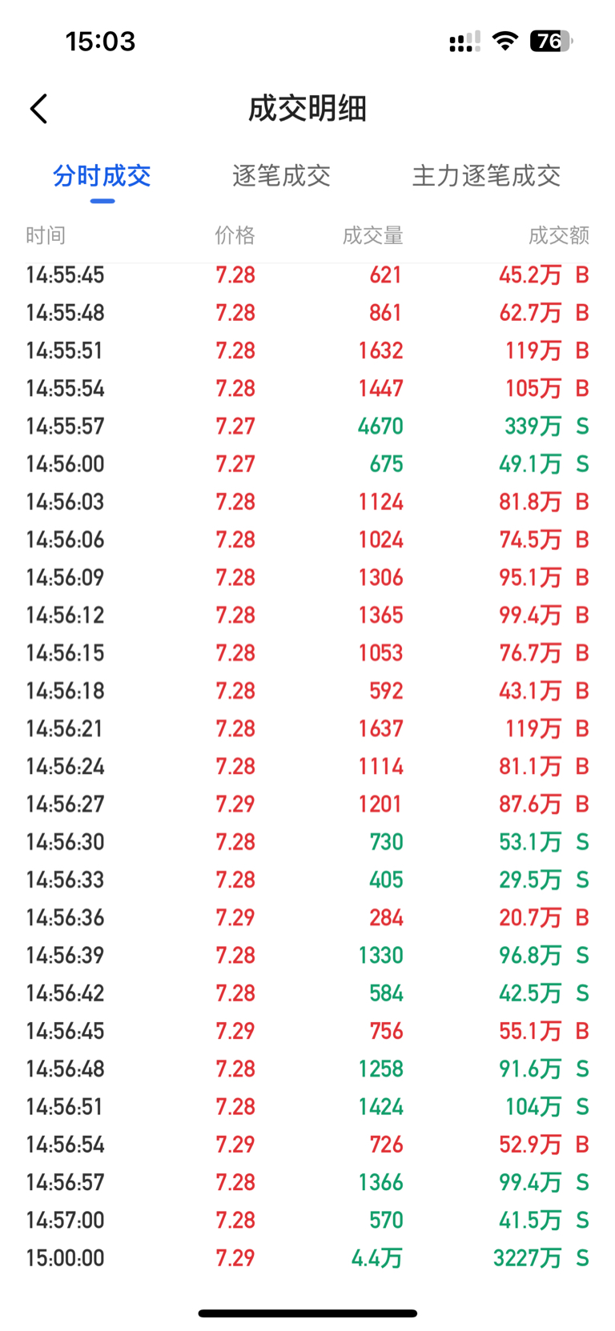Switch to the 逐笔成交 tab
Viewport: 615px width, 1331px height.
(281, 175)
